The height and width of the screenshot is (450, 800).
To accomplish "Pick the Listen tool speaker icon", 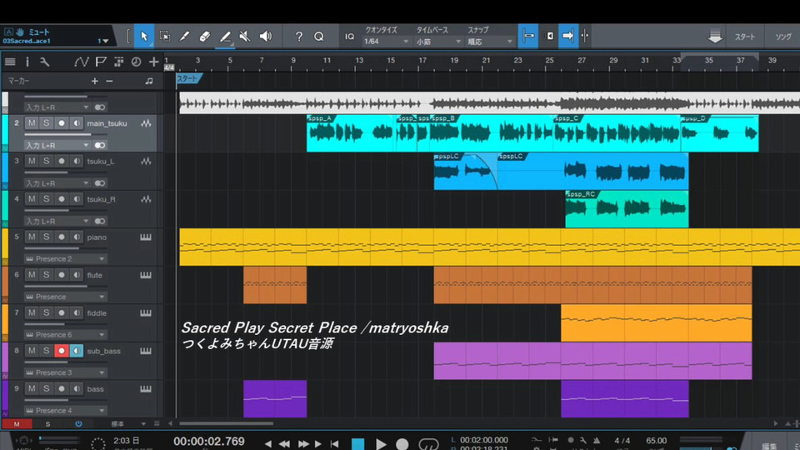I will pos(265,36).
